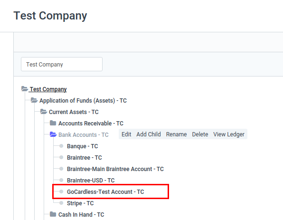Rename the Bank Accounts account

176,134
